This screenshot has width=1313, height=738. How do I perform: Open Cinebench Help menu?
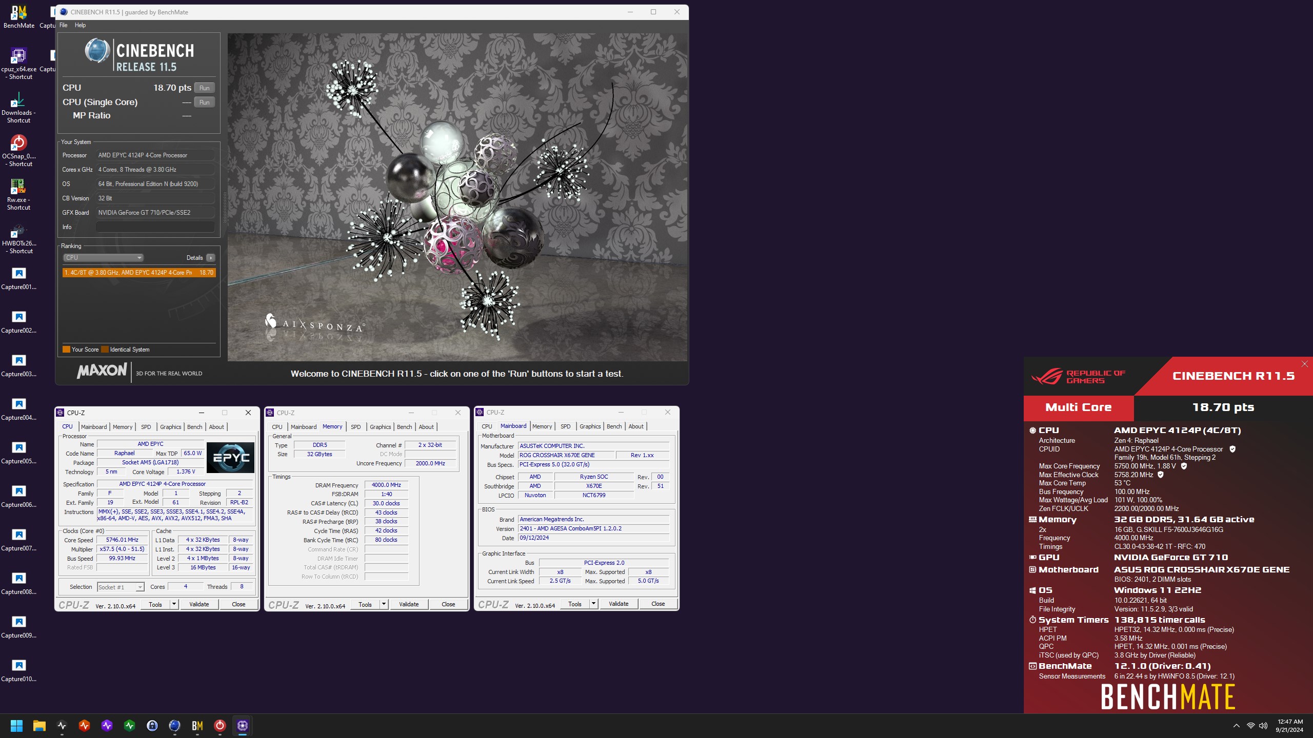80,25
